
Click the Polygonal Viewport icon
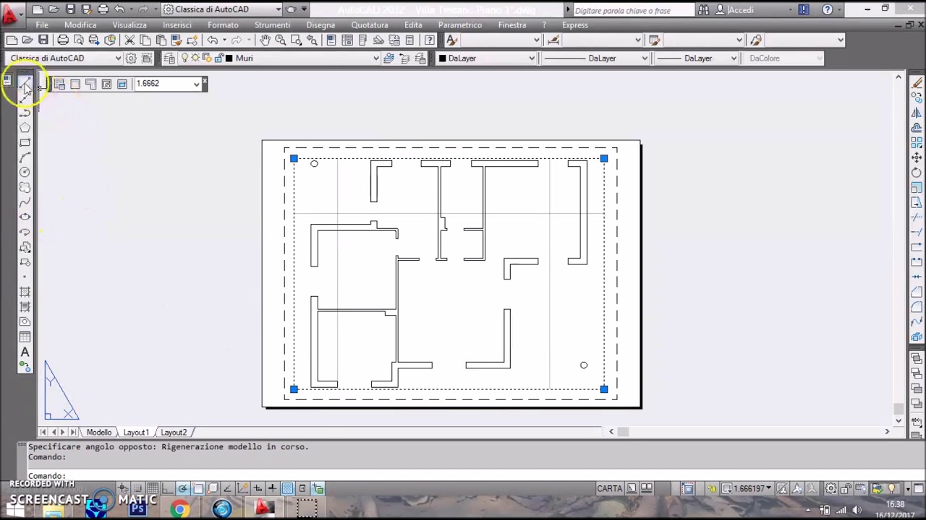(x=91, y=84)
